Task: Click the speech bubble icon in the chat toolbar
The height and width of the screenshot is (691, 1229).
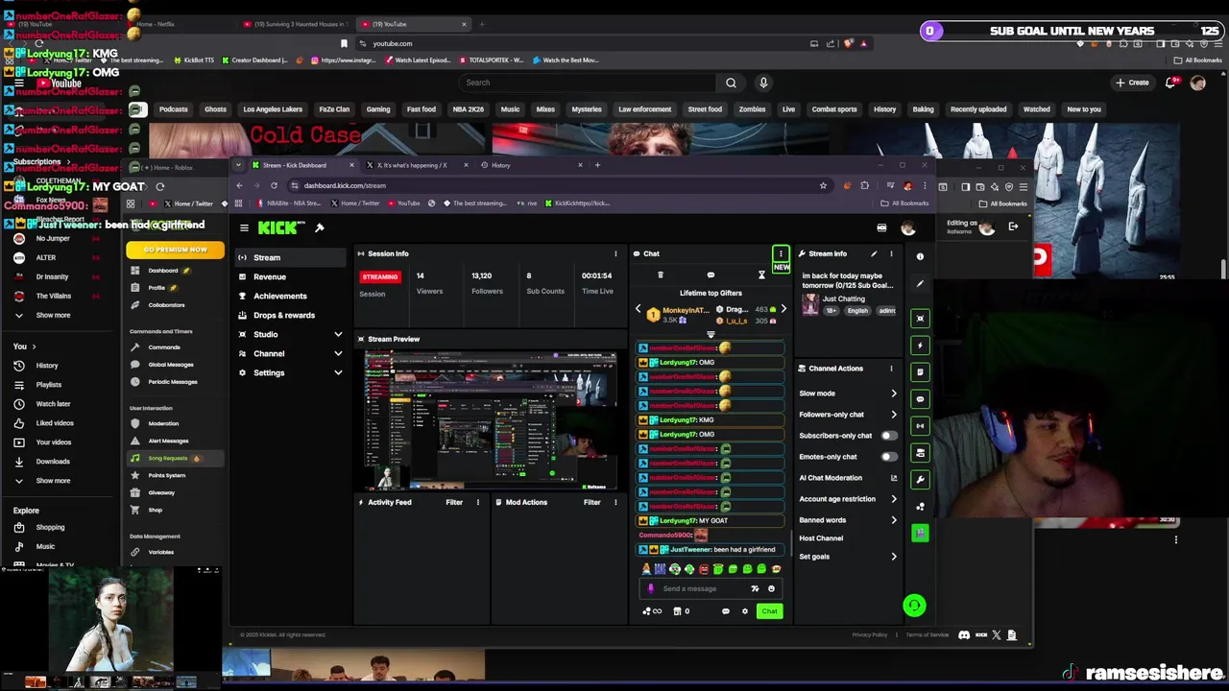Action: [x=711, y=275]
